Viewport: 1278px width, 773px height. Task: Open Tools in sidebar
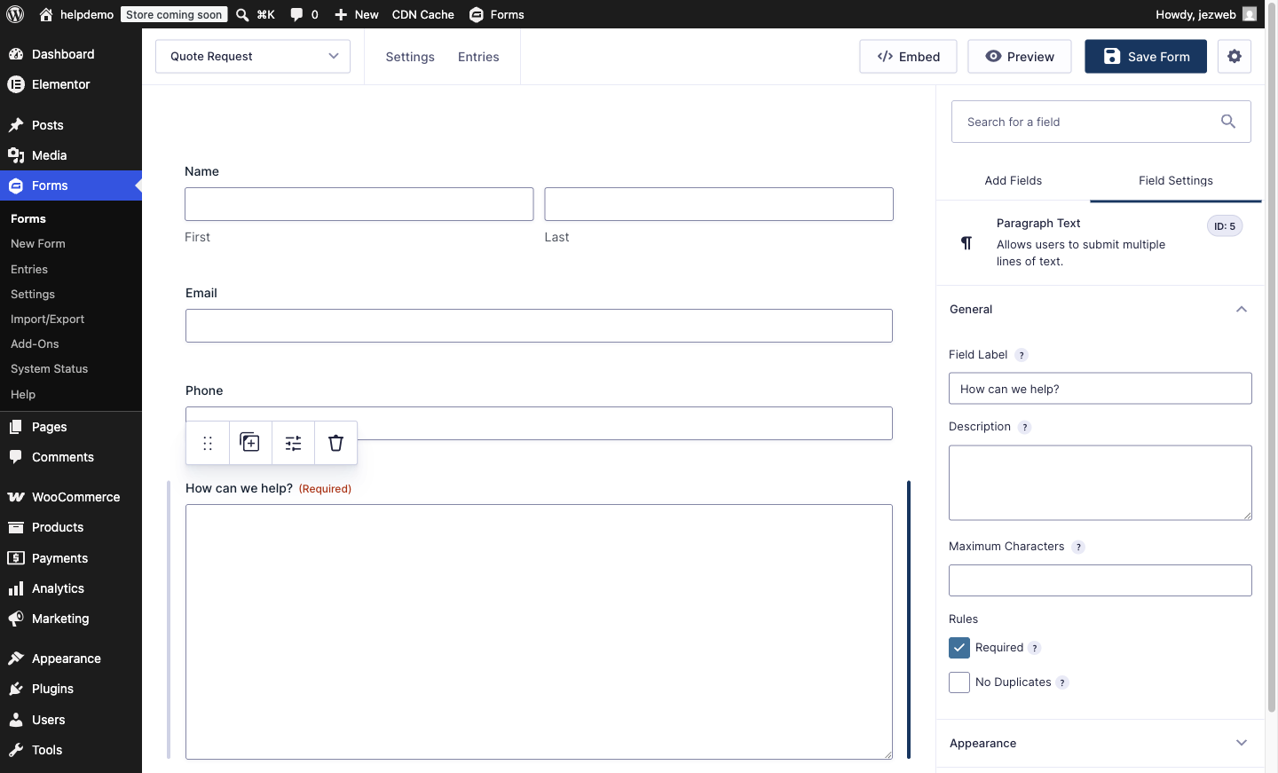point(71,750)
